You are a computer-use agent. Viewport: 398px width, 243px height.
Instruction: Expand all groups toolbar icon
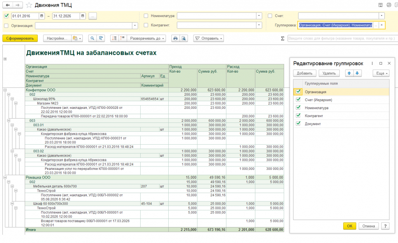[122, 38]
